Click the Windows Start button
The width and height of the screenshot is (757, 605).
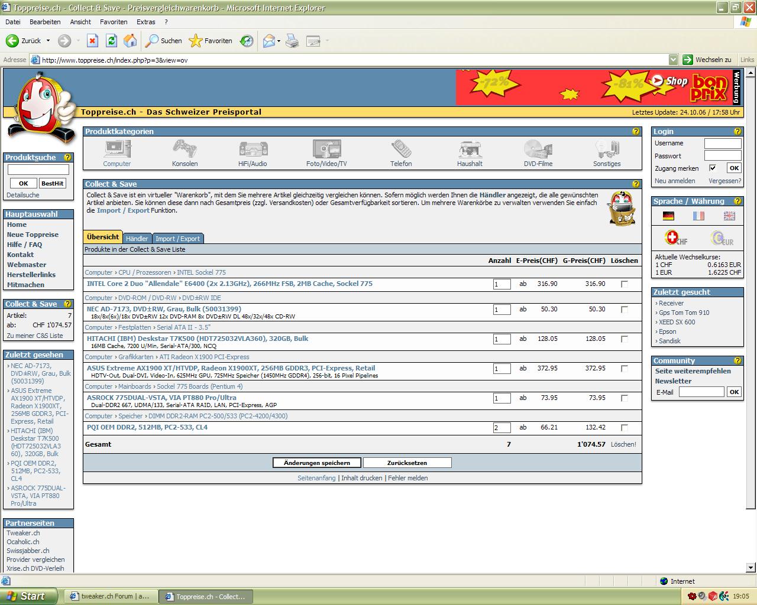(x=28, y=596)
